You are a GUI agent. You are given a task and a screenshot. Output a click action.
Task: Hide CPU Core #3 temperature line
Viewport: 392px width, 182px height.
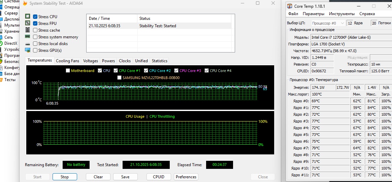(x=176, y=71)
